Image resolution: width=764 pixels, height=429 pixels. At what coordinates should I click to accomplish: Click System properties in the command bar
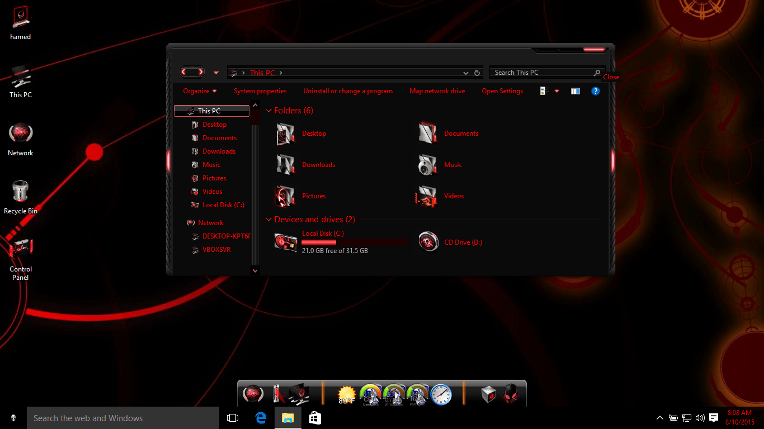coord(260,91)
